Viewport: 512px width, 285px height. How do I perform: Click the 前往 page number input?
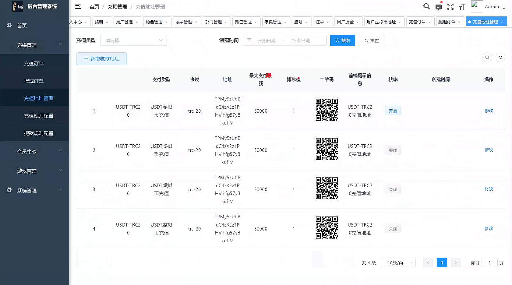[490, 263]
